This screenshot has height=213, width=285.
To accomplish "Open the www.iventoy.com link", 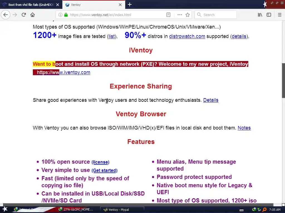I will (63, 72).
